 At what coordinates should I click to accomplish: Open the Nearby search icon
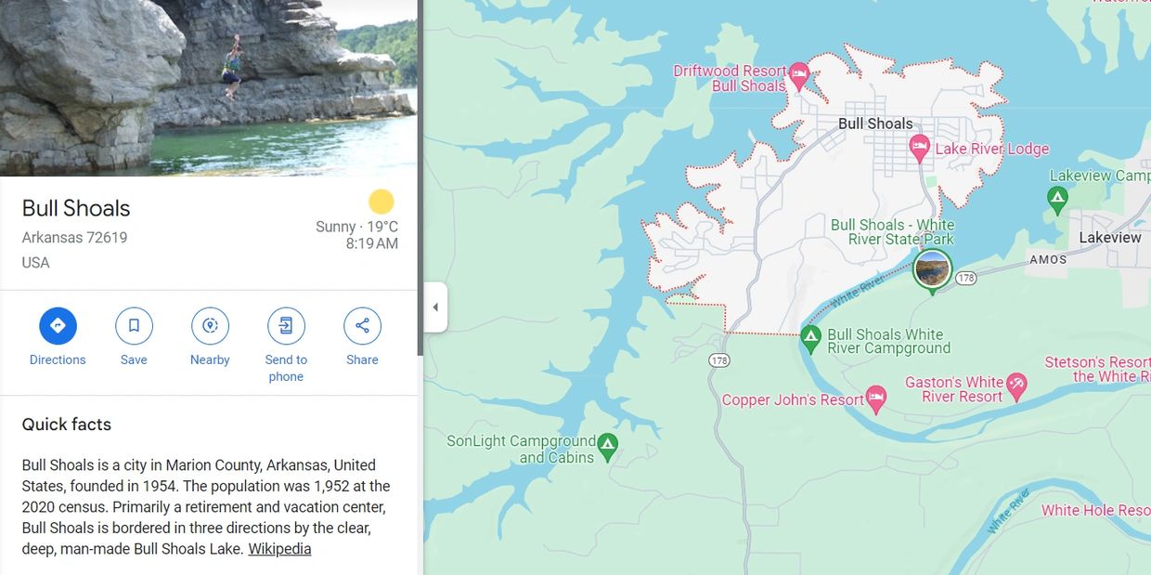click(x=210, y=325)
